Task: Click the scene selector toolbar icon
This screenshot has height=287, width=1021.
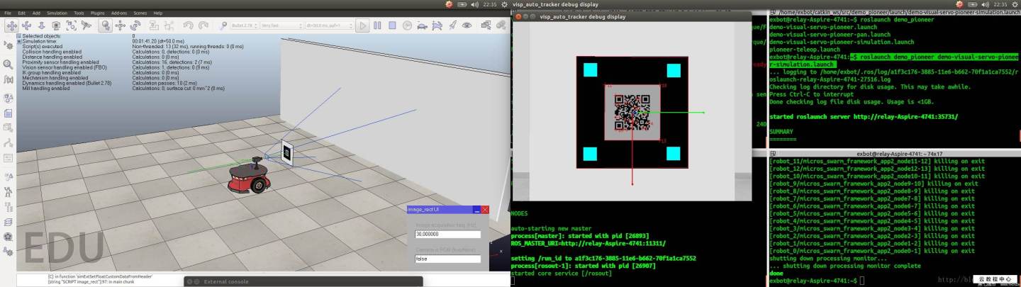Action: [501, 26]
